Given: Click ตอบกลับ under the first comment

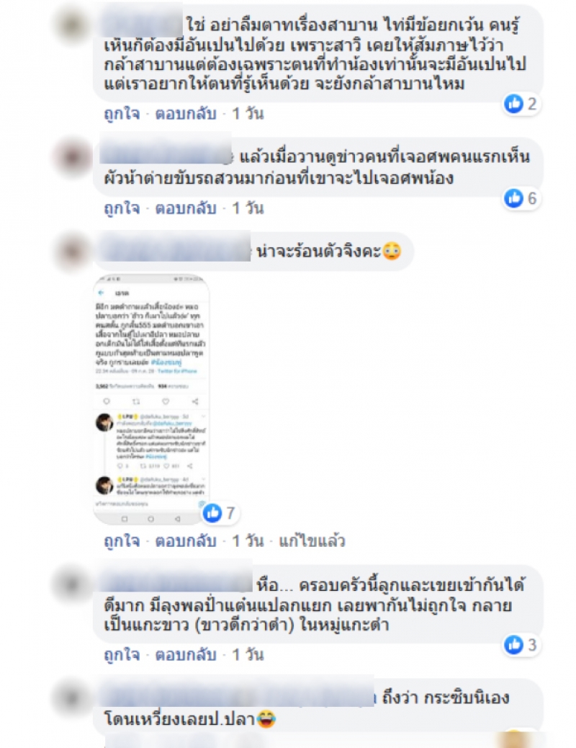Looking at the screenshot, I should 186,114.
